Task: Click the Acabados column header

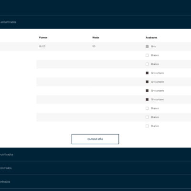Action: [151, 38]
